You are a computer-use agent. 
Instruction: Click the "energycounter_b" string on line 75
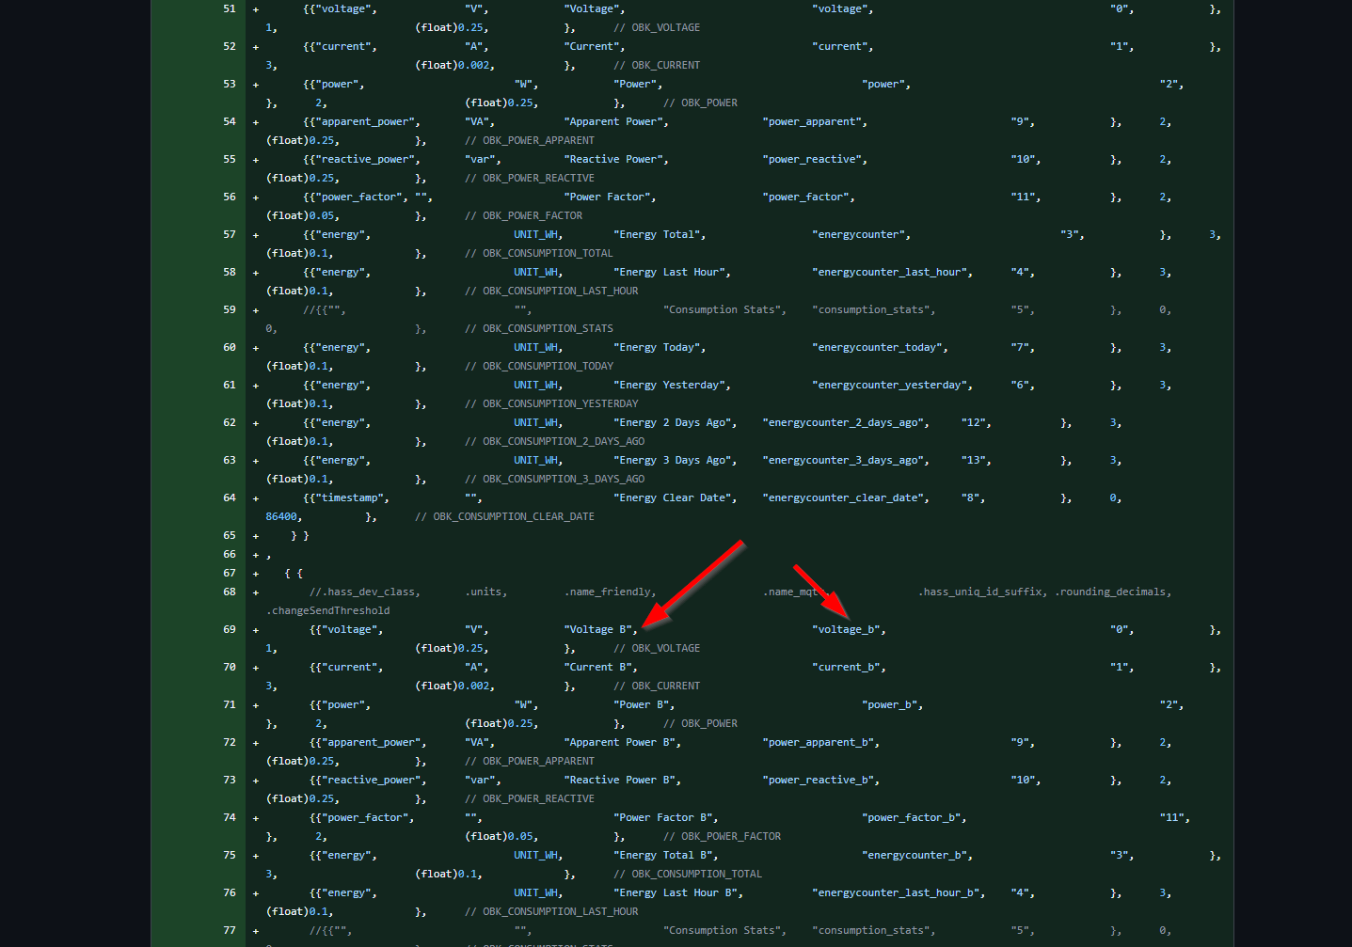915,855
